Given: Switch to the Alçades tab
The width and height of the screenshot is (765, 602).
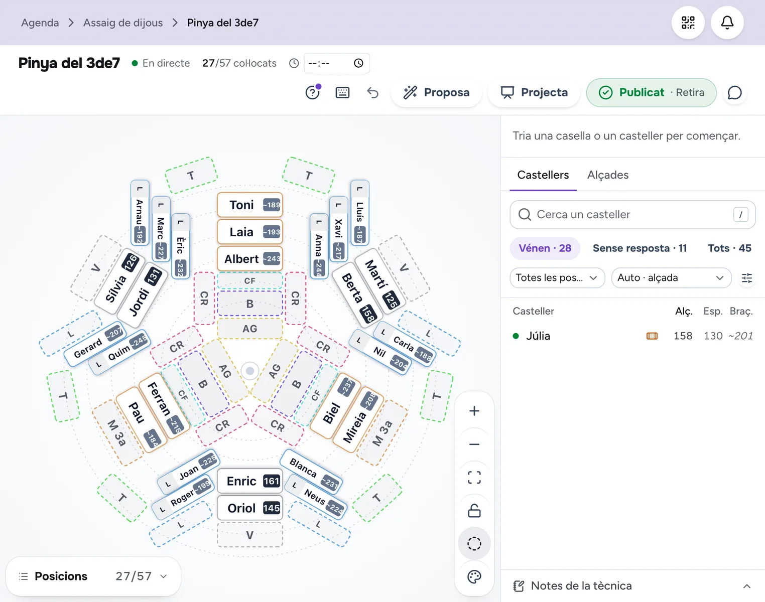Looking at the screenshot, I should click(608, 175).
